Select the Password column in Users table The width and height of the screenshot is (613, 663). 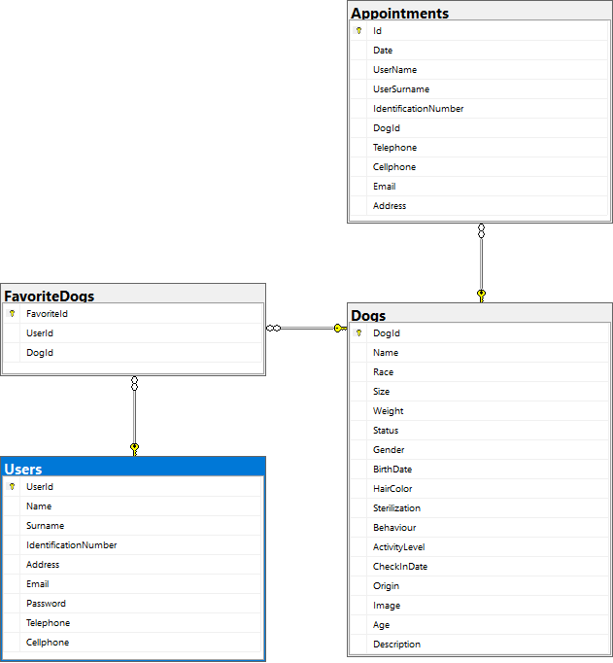(x=133, y=603)
